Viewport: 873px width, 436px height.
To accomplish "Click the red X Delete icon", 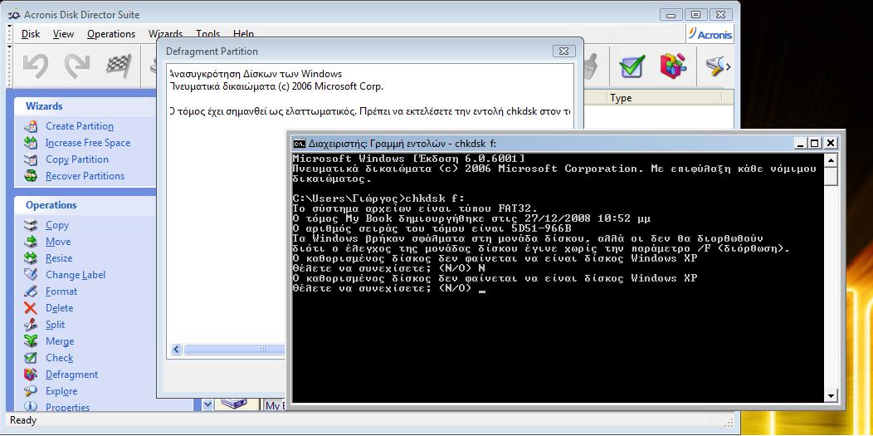I will coord(32,308).
